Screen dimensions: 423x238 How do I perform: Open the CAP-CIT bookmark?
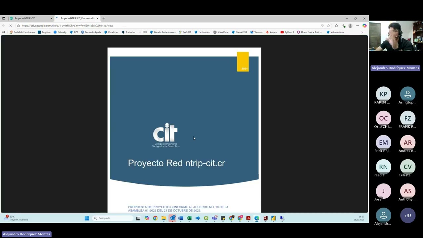tap(185, 32)
